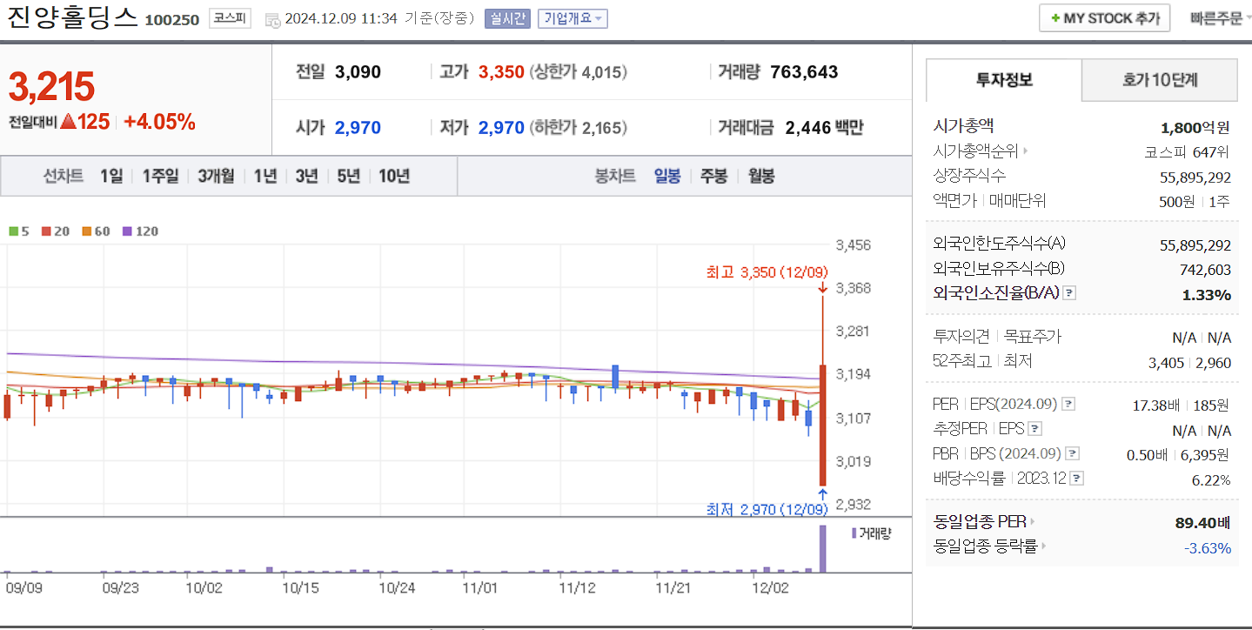Click the red up-triangle next to 125

(68, 122)
